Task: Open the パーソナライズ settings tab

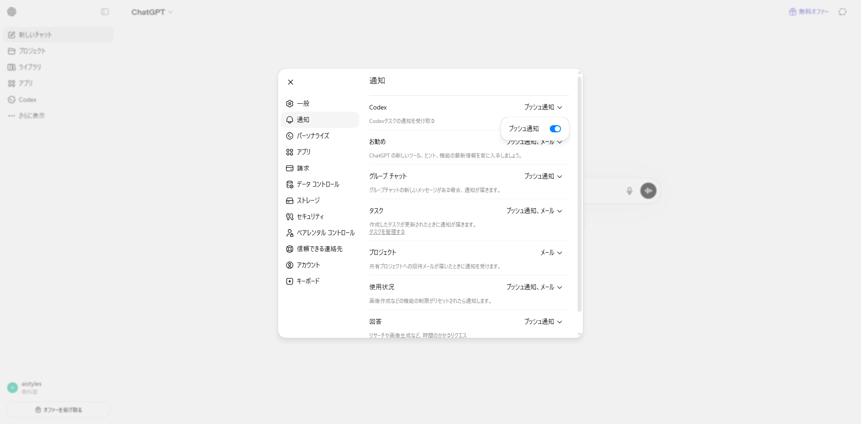Action: pyautogui.click(x=320, y=136)
